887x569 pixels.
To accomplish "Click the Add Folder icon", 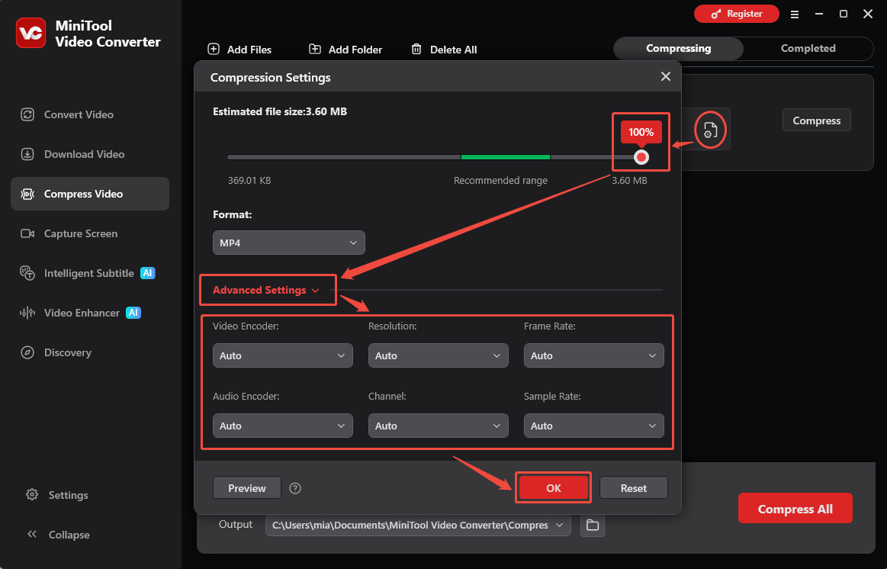I will pyautogui.click(x=315, y=50).
